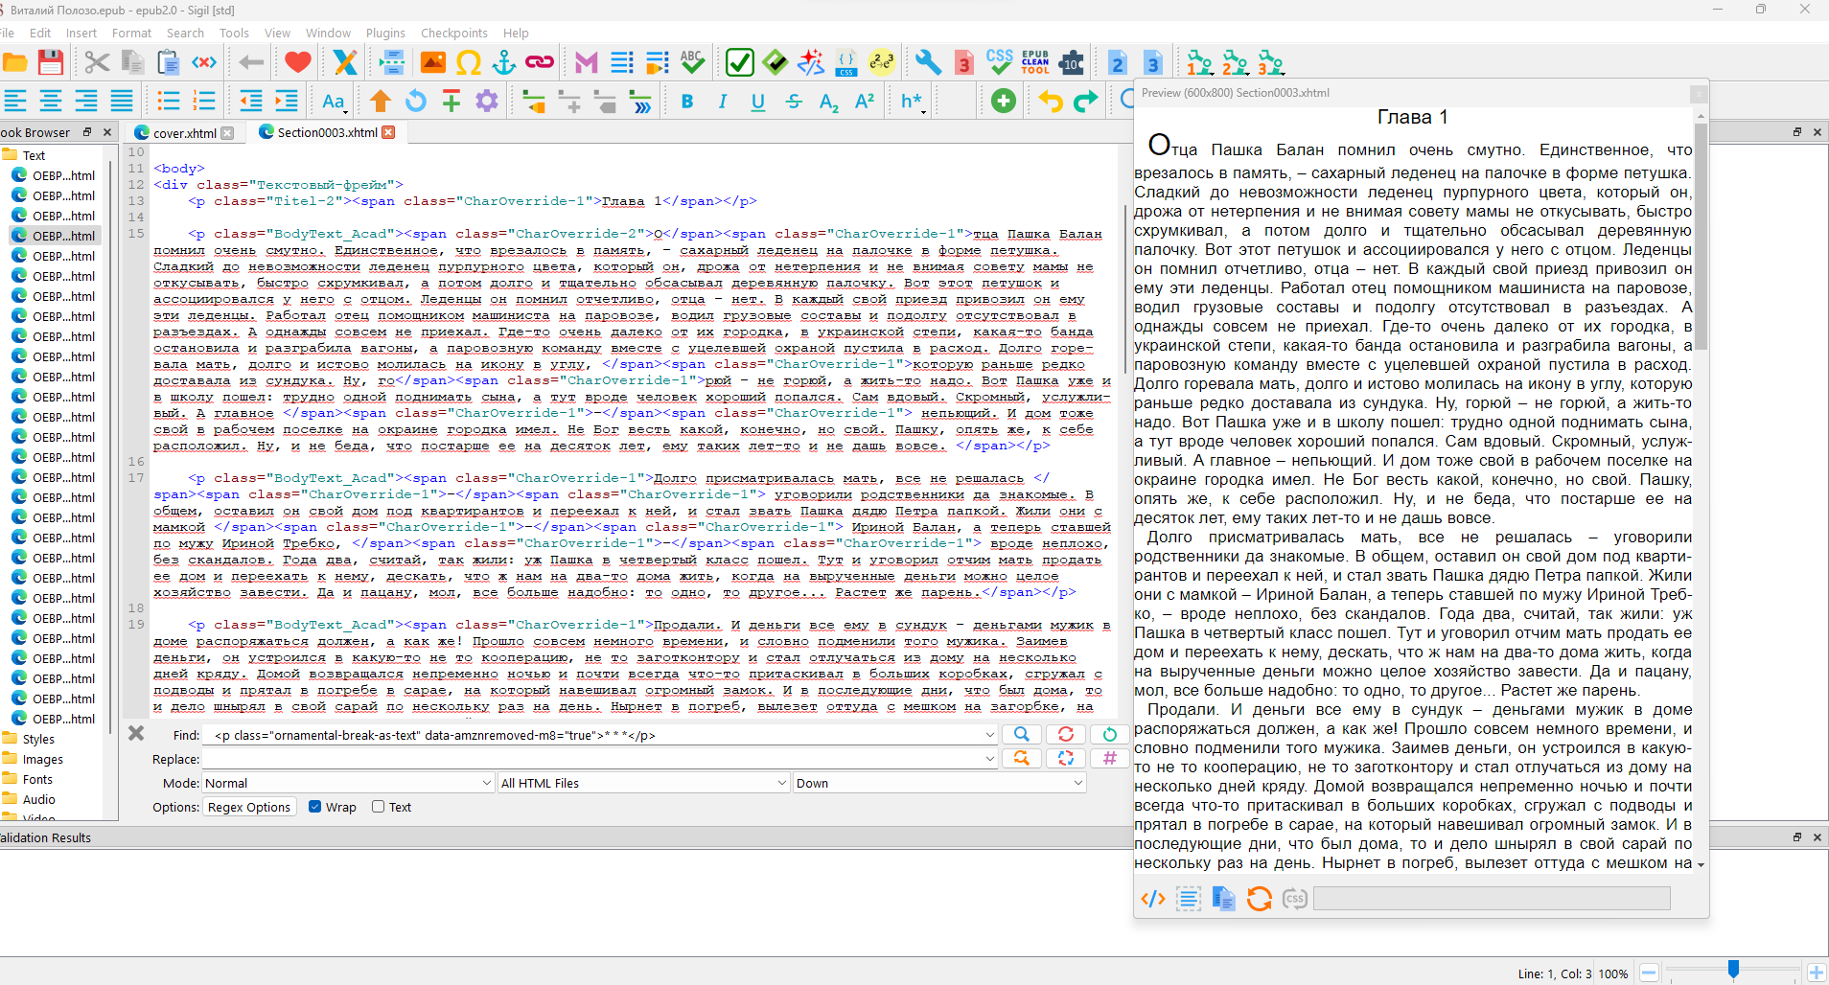Viewport: 1829px width, 985px height.
Task: Insert a bulleted list
Action: [169, 101]
